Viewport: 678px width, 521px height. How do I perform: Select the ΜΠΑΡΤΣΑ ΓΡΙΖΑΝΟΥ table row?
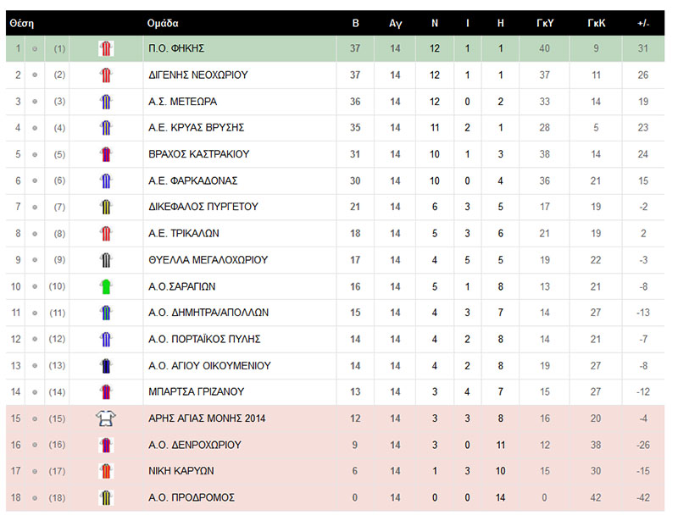click(x=339, y=392)
